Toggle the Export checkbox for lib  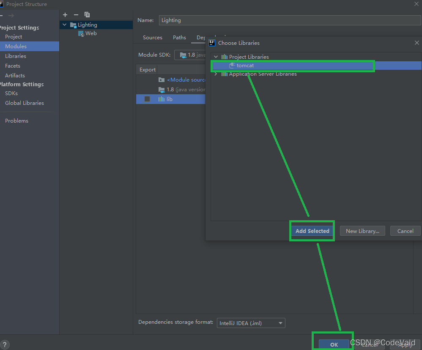point(147,99)
